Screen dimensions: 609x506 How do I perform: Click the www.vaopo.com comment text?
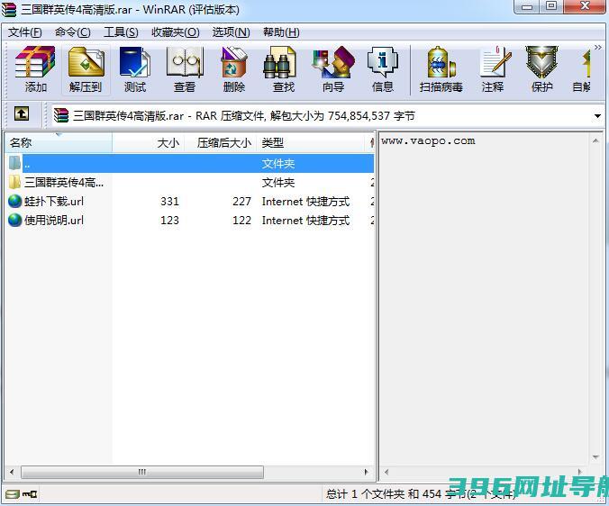tap(428, 140)
